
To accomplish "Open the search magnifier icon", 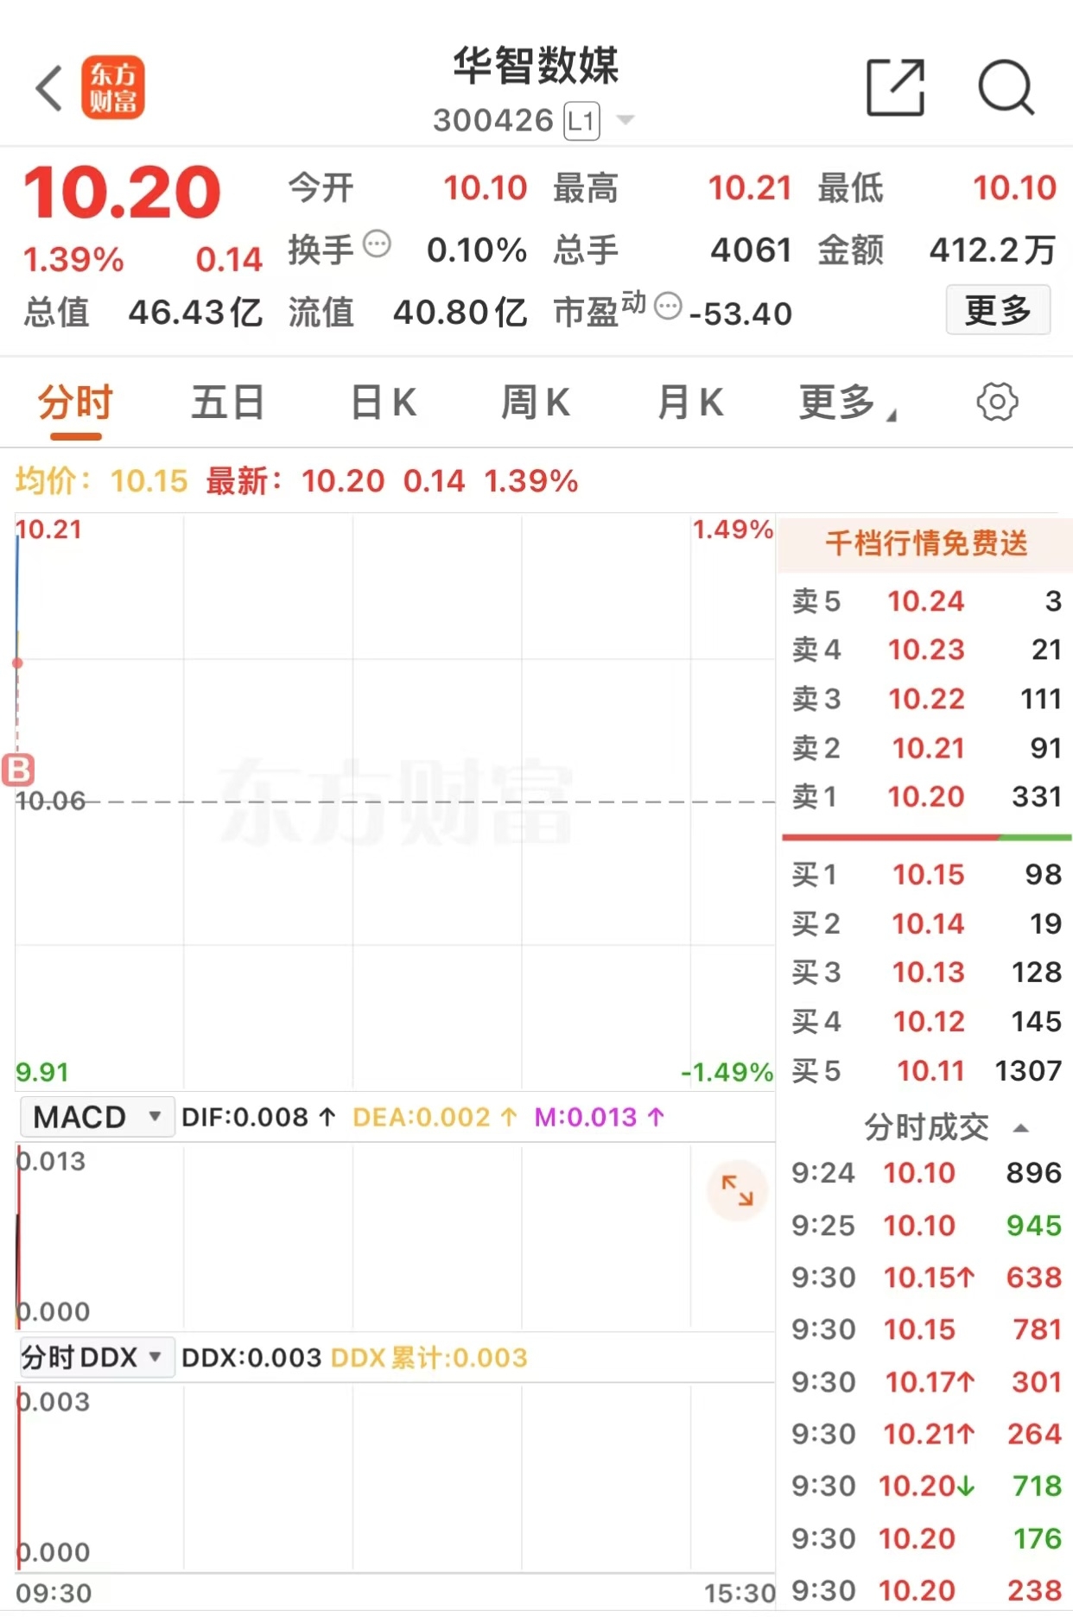I will (1006, 87).
